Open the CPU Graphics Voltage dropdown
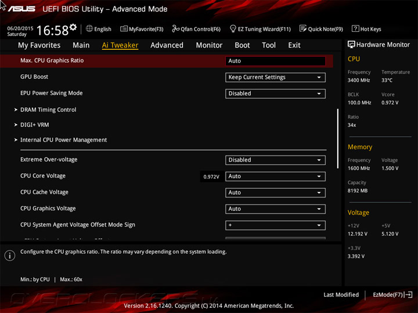418x313 pixels. pyautogui.click(x=275, y=209)
